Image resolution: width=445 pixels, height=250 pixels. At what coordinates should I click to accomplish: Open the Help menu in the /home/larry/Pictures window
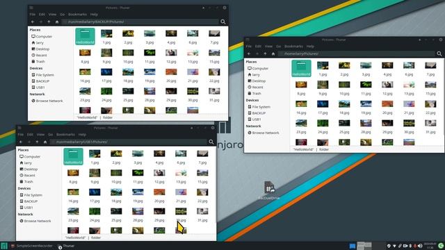tap(310, 47)
